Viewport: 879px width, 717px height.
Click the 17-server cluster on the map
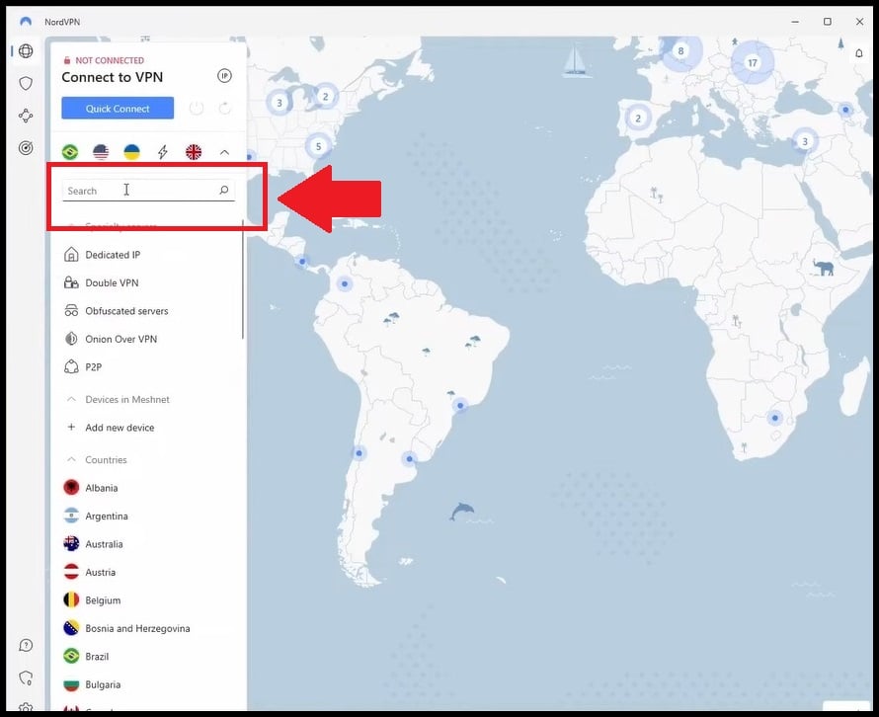pyautogui.click(x=752, y=63)
